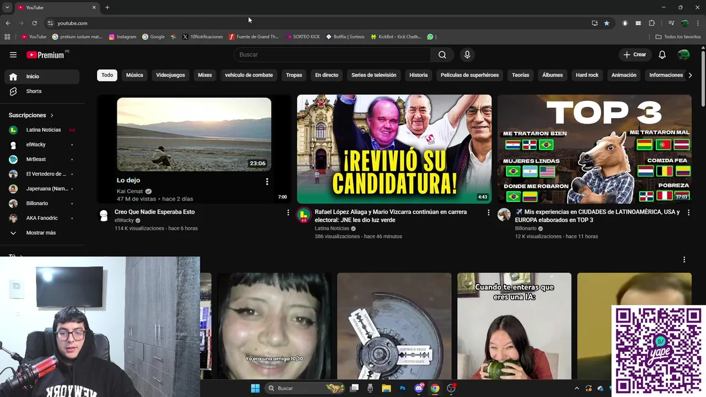The height and width of the screenshot is (397, 706).
Task: Select the Tropas filter chip
Action: 294,75
